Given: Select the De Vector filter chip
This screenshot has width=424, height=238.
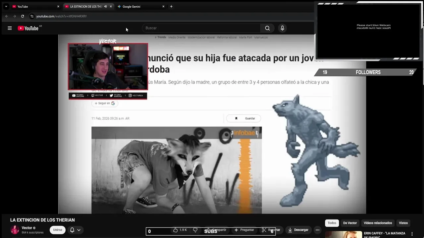Looking at the screenshot, I should tap(350, 223).
